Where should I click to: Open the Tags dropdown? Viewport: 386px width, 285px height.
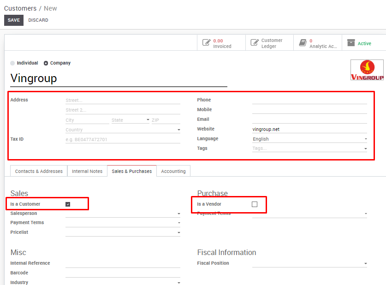(x=309, y=148)
